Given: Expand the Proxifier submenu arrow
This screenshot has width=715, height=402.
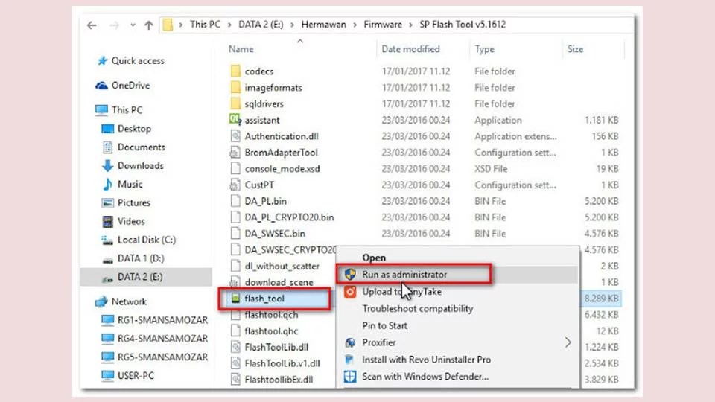Looking at the screenshot, I should [568, 342].
